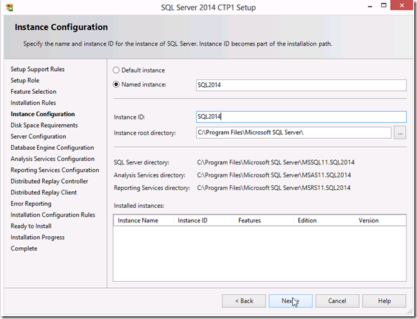Screen dimensions: 417x319
Task: Sort by Features column header
Action: coord(264,220)
